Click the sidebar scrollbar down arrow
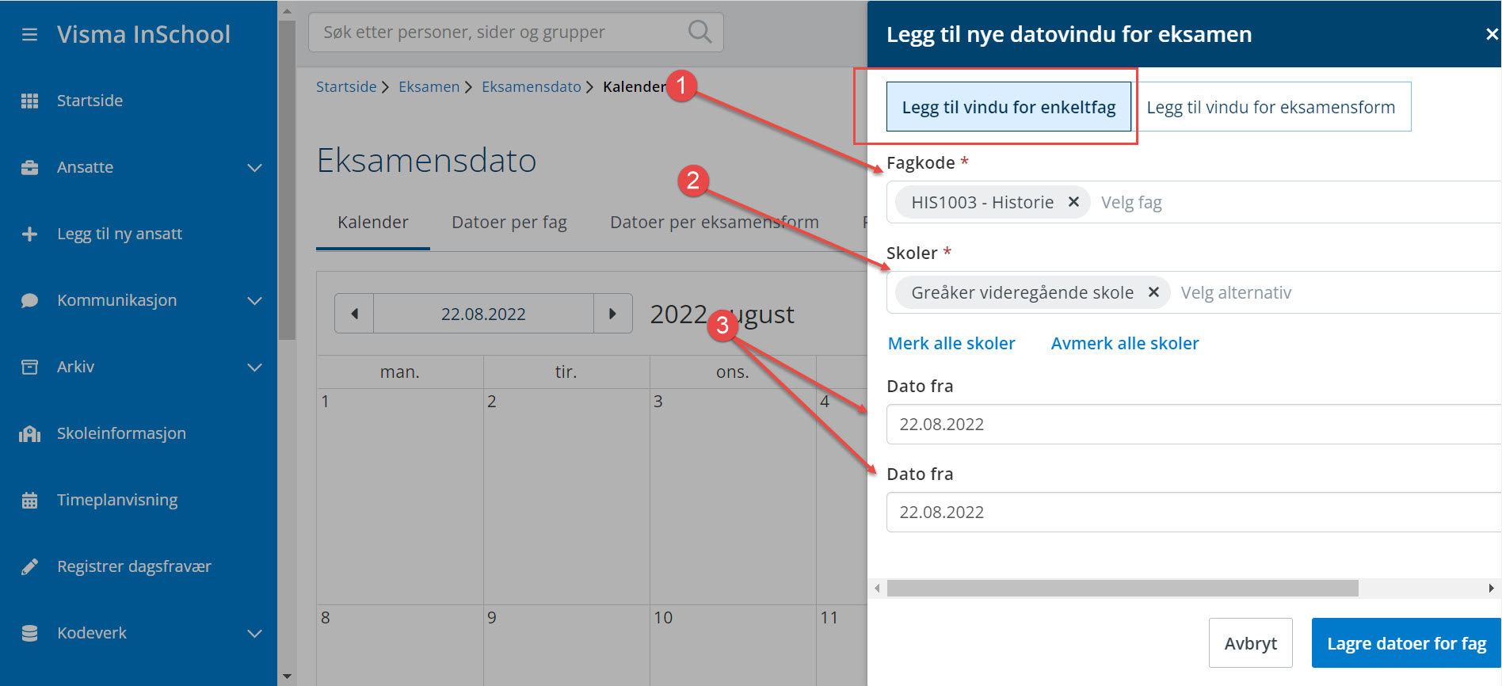Screen dimensions: 1502x686 click(x=287, y=676)
